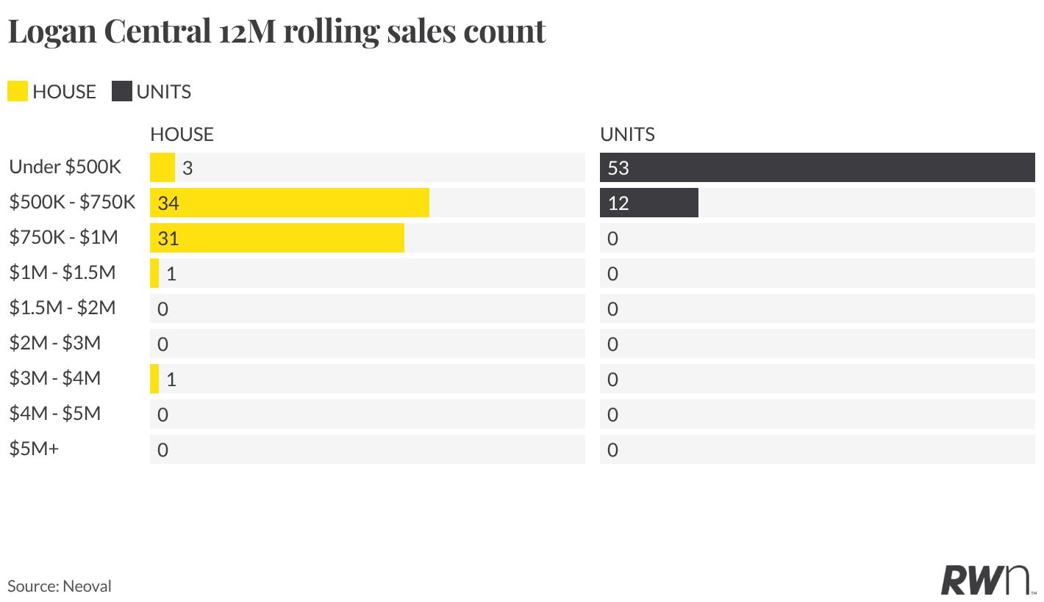Click the house bar in $3M - $4M row
1044x602 pixels.
[x=154, y=379]
